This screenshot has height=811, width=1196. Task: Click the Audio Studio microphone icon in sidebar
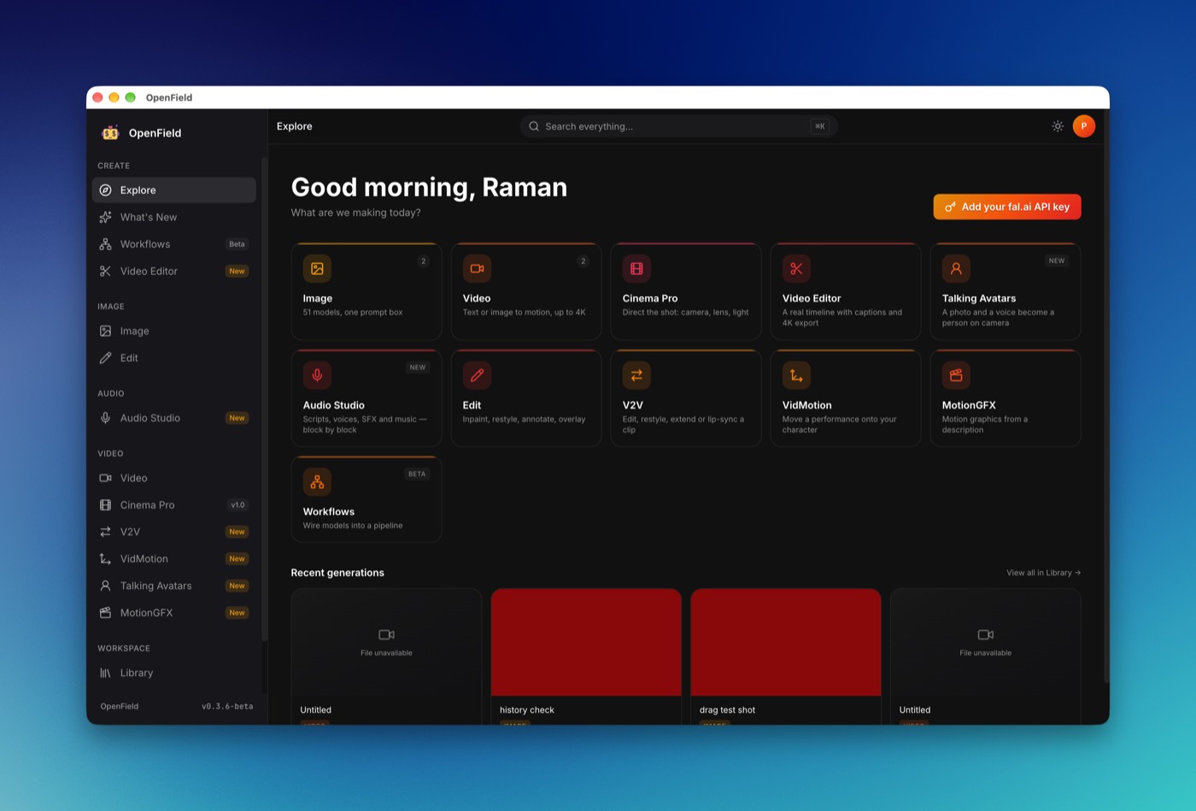tap(105, 418)
